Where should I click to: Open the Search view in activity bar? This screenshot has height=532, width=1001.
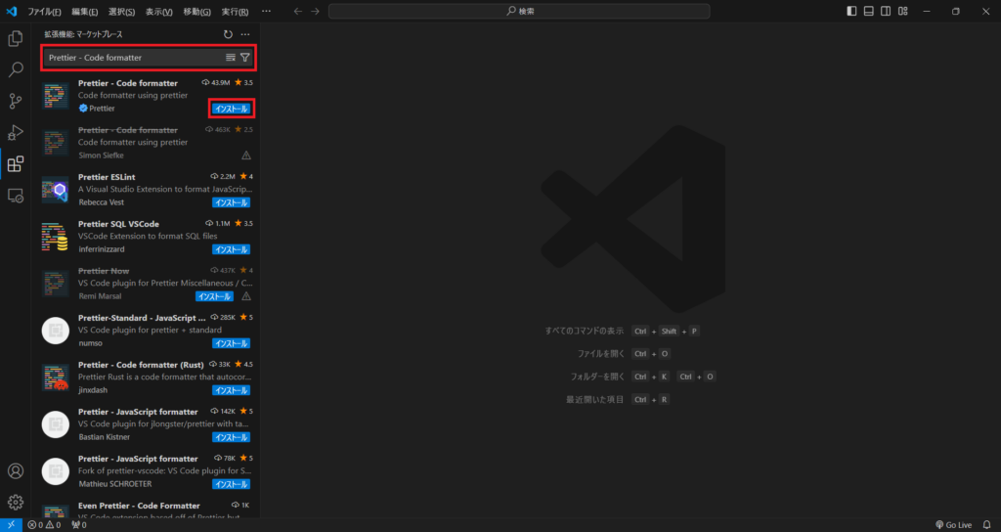pos(16,70)
